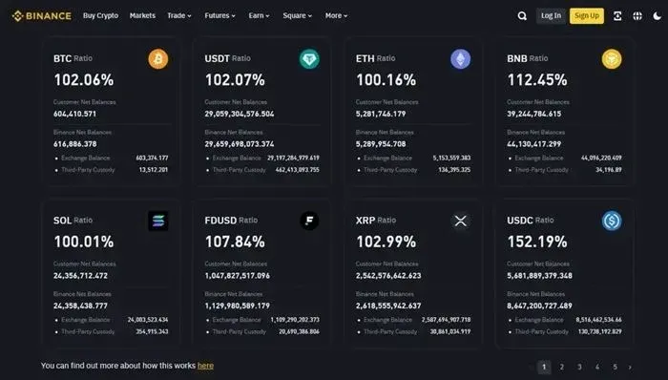Open the language globe icon

coord(637,16)
